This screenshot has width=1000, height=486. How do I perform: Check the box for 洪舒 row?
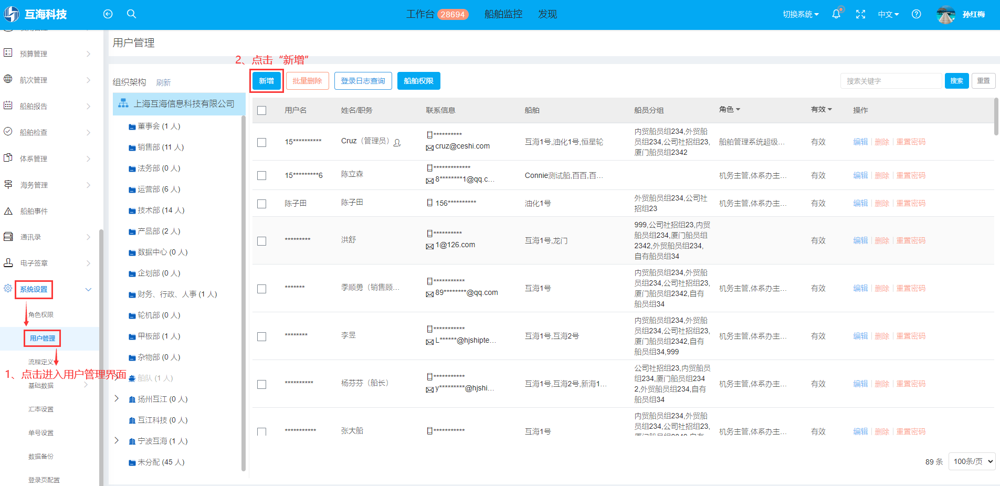tap(262, 241)
